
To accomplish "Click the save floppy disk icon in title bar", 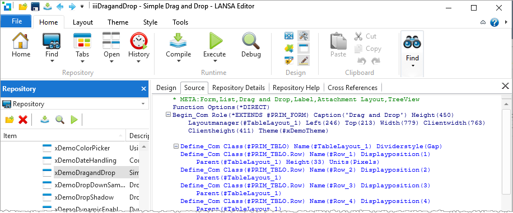I will [35, 7].
